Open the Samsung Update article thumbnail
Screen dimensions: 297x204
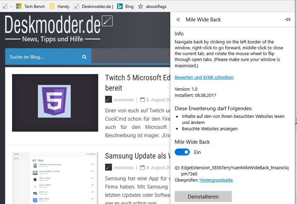coord(55,178)
